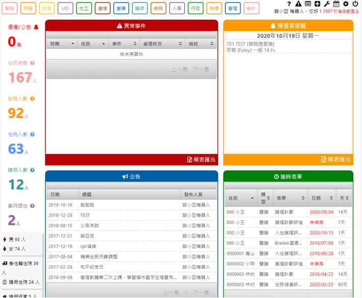Screen dimensions: 362x298
Task: Click the female figure icon beside 女 74 人
Action: tap(5, 249)
